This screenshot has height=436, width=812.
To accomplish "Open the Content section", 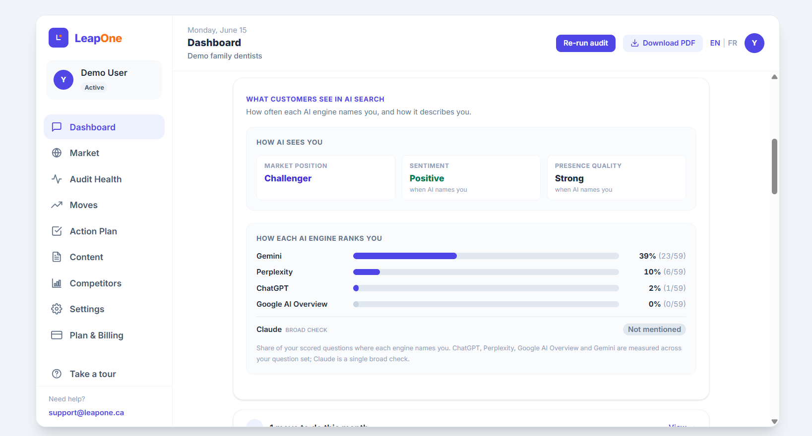I will pos(104,257).
